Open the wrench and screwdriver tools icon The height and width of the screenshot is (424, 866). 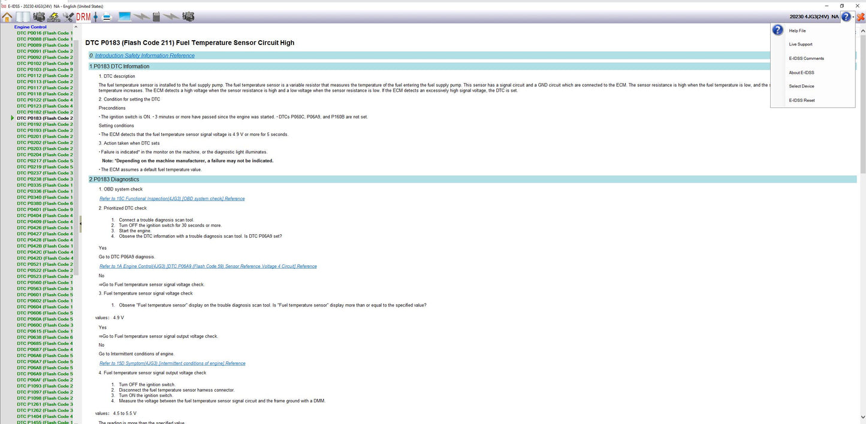point(68,17)
